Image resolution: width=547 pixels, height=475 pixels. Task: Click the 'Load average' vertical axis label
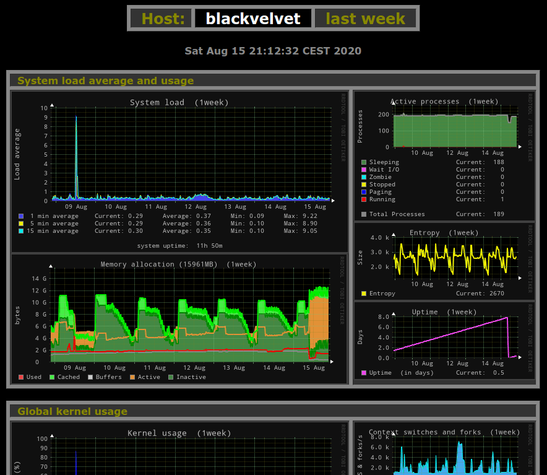tap(17, 154)
